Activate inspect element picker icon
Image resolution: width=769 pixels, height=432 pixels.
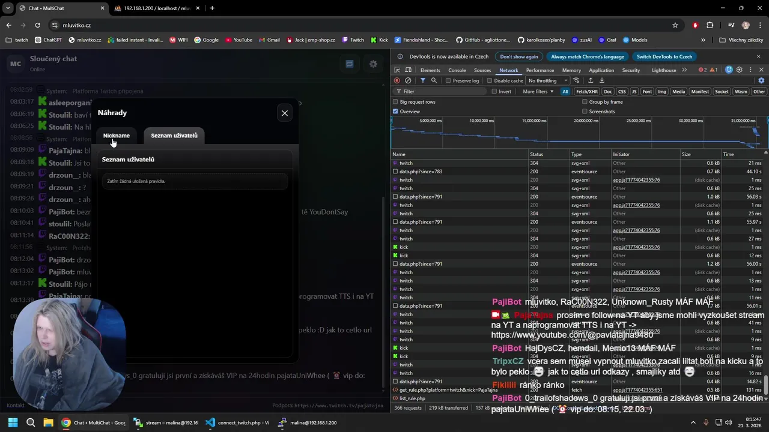point(397,70)
